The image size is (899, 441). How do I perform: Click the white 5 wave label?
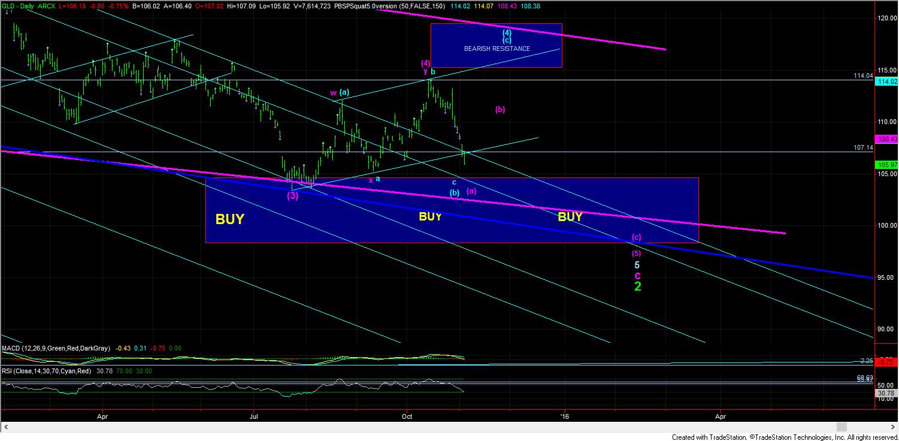tap(637, 265)
